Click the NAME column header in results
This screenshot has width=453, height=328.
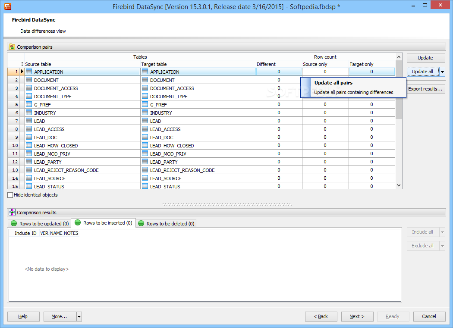tap(56, 233)
